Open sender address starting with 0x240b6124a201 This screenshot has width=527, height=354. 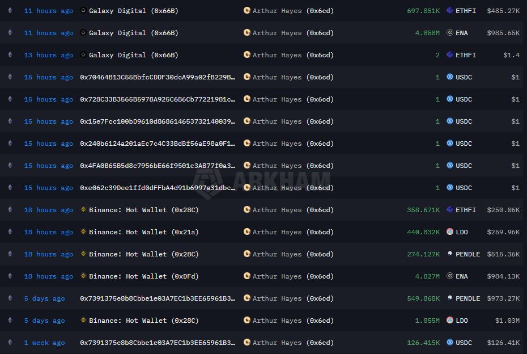pyautogui.click(x=157, y=144)
